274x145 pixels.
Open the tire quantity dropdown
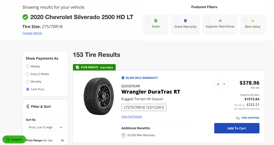[x=221, y=84]
